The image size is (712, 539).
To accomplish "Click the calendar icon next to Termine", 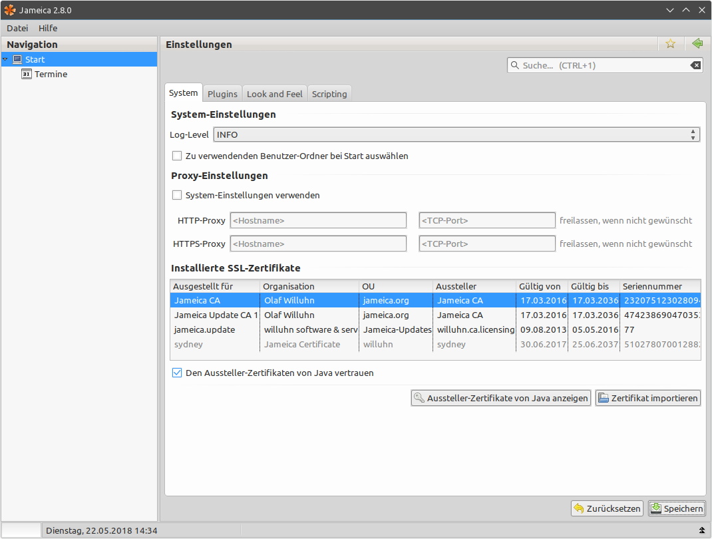I will pyautogui.click(x=27, y=74).
